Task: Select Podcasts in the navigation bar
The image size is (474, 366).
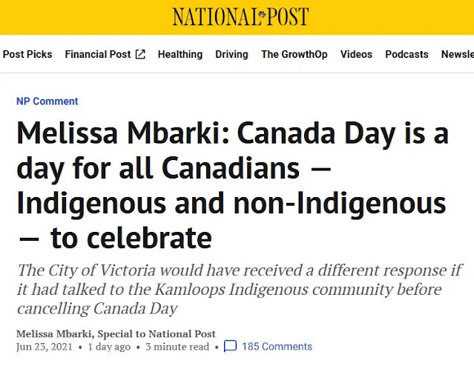Action: coord(406,54)
